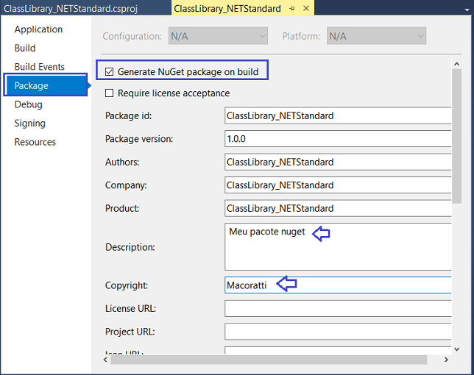Open the Build settings page
This screenshot has width=474, height=375.
[25, 48]
